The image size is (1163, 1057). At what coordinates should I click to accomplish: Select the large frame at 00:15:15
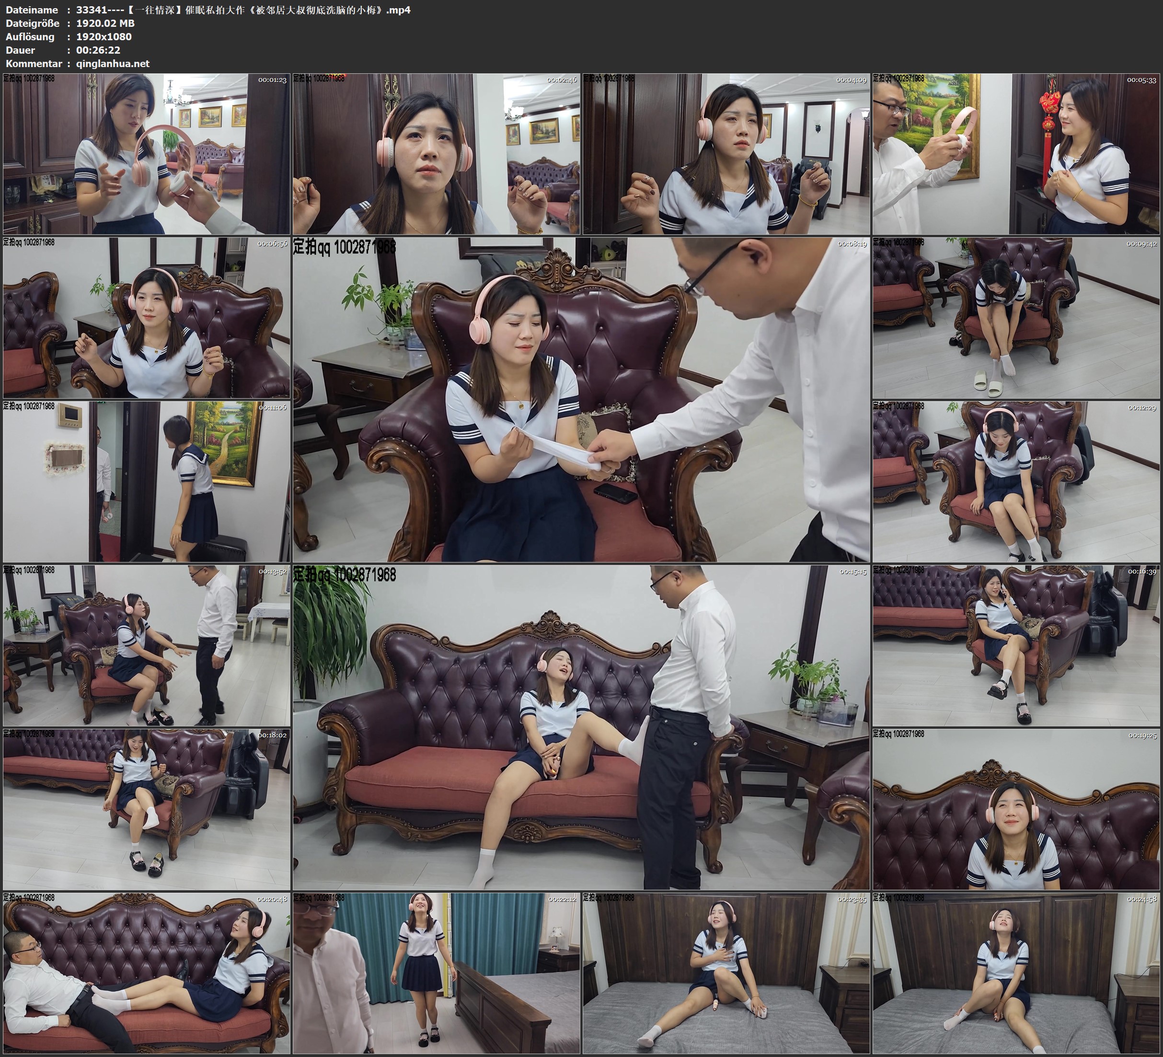click(x=581, y=727)
